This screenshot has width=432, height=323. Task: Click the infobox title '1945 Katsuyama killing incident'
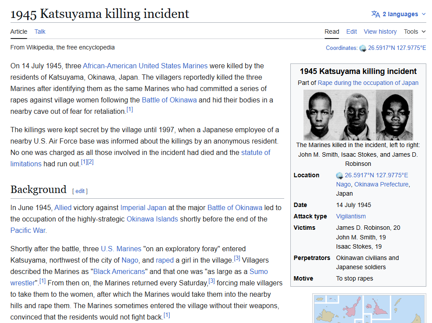tap(358, 71)
